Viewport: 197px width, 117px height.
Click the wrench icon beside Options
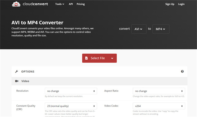click(17, 71)
